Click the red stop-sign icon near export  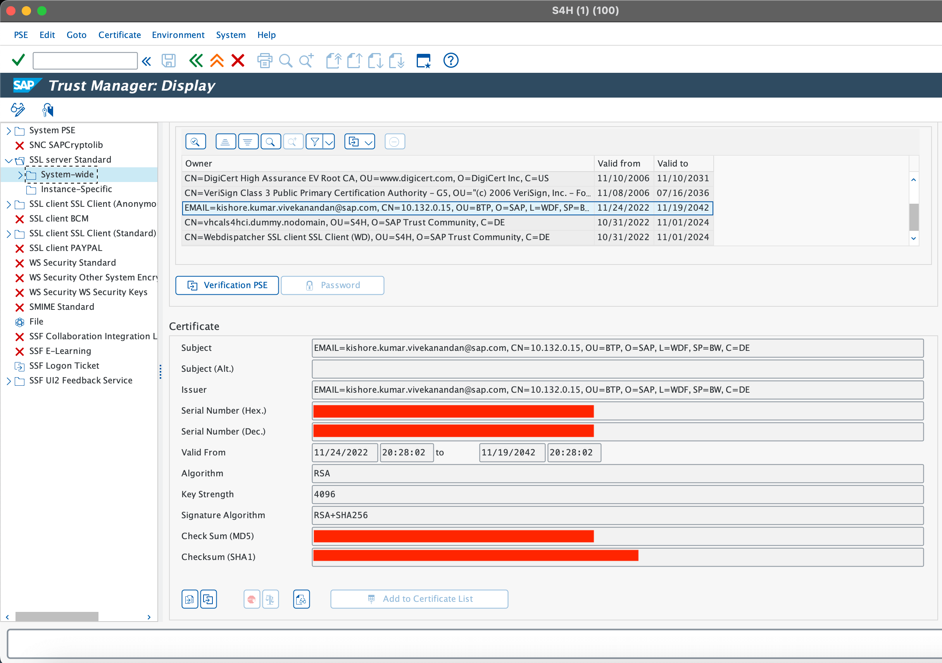(x=252, y=599)
